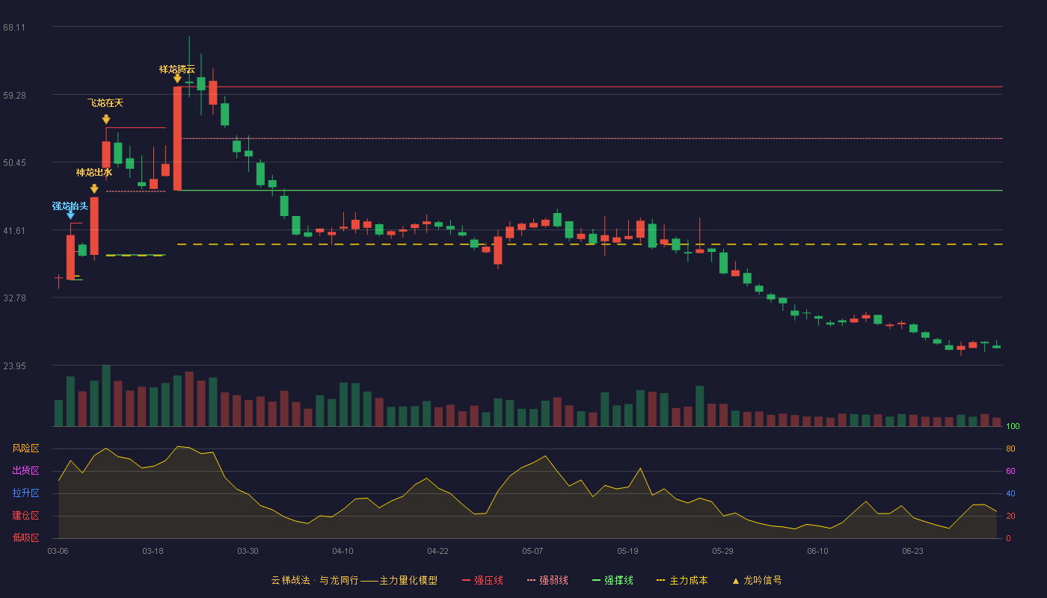
Task: Click the 风险区 zone label
Action: coord(26,449)
